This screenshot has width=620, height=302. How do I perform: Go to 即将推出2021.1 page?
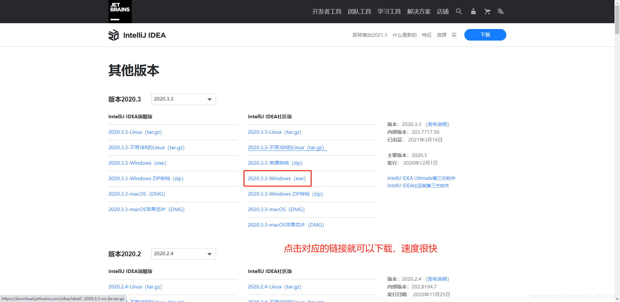click(370, 35)
